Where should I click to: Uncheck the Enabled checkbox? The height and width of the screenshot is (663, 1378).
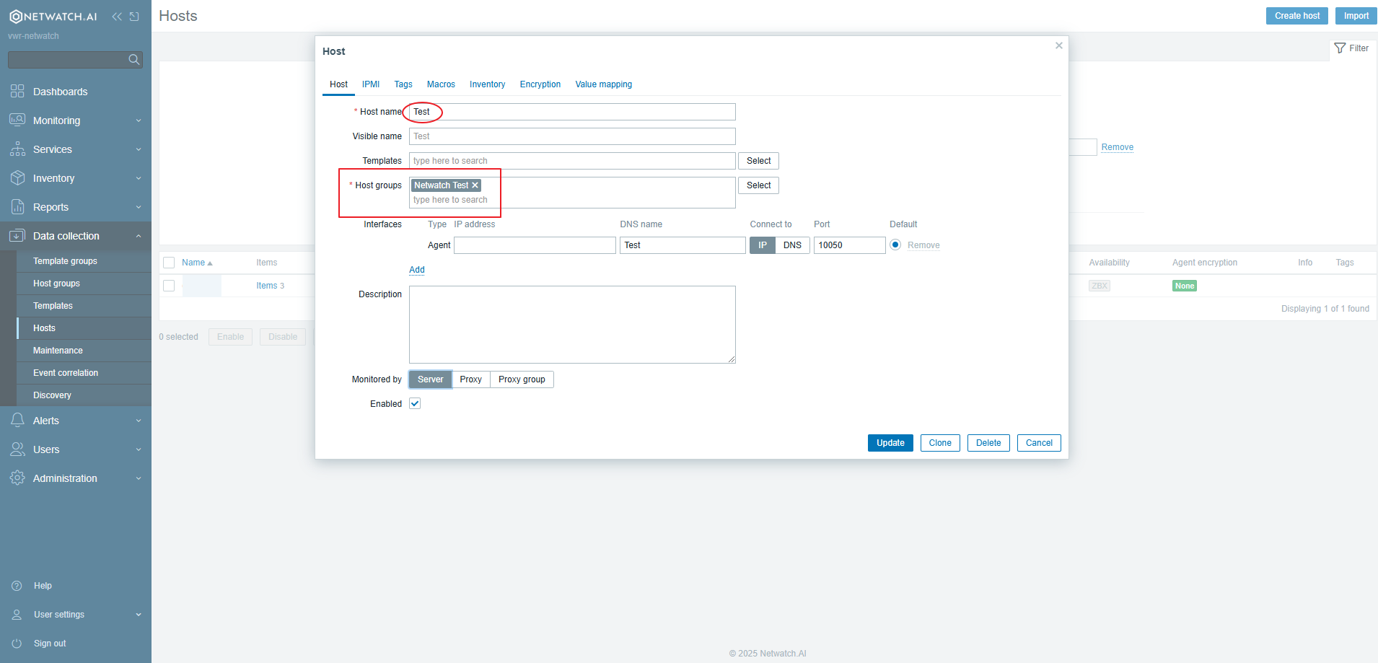click(415, 404)
